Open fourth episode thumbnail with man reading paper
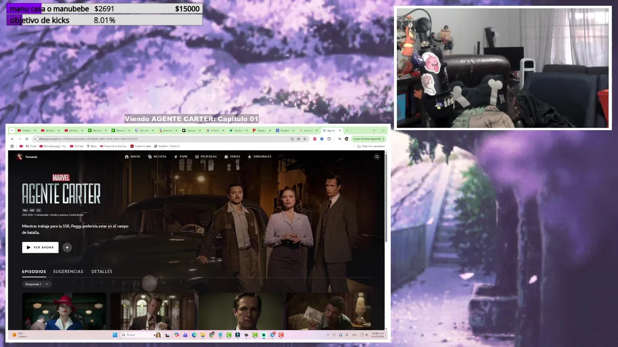The image size is (618, 347). click(x=329, y=311)
